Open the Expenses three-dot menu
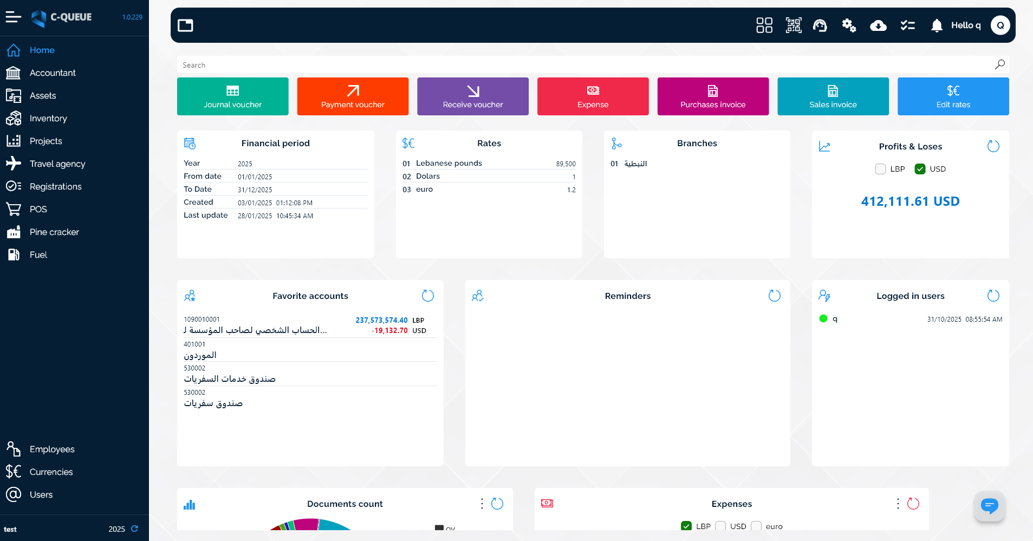Viewport: 1033px width, 541px height. [x=898, y=504]
